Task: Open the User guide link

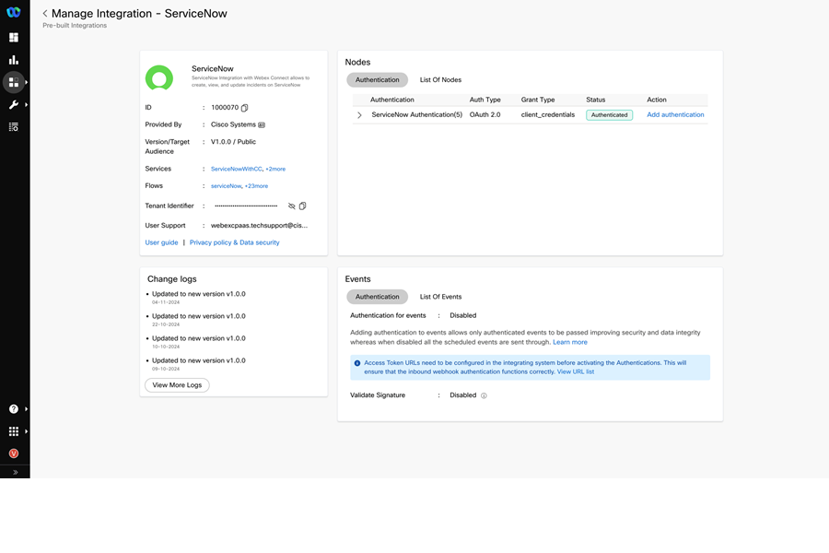Action: [x=161, y=242]
